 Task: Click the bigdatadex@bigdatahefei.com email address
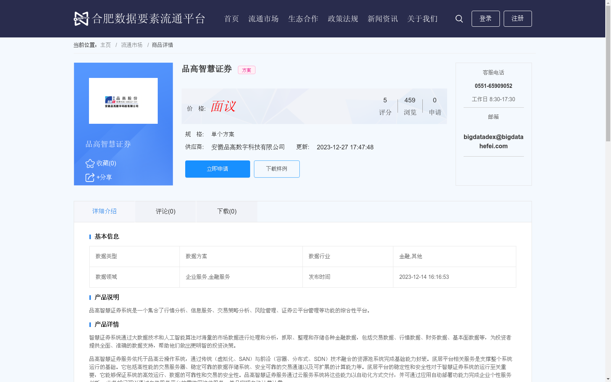point(493,141)
